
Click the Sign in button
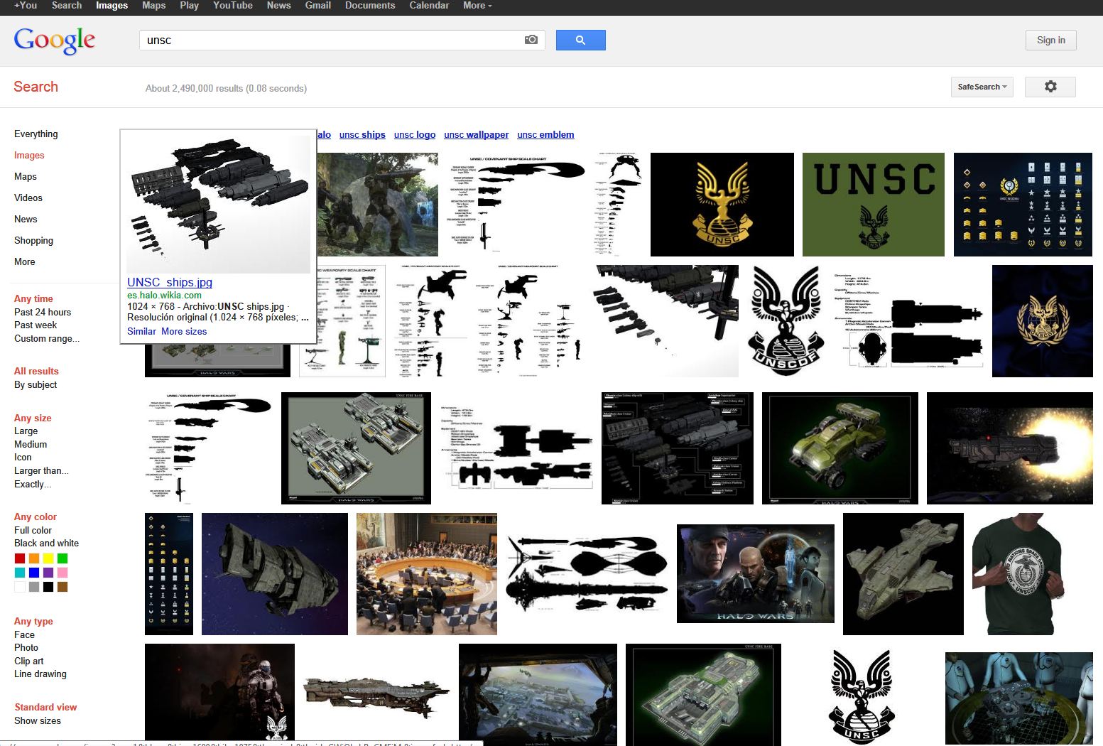[x=1050, y=40]
